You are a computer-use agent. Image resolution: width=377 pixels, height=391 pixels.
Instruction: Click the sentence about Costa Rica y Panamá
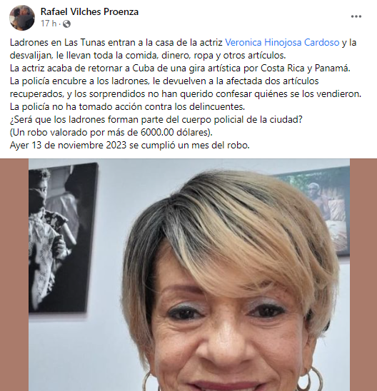click(180, 68)
